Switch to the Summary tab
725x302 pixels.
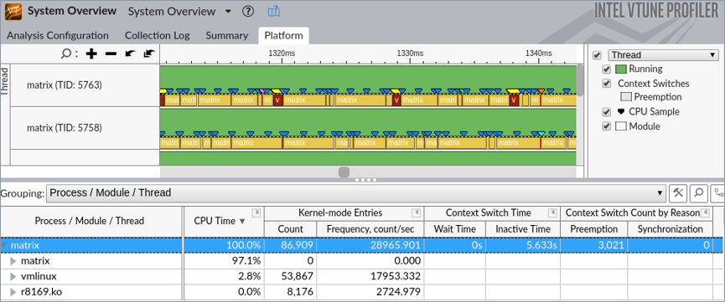coord(226,36)
